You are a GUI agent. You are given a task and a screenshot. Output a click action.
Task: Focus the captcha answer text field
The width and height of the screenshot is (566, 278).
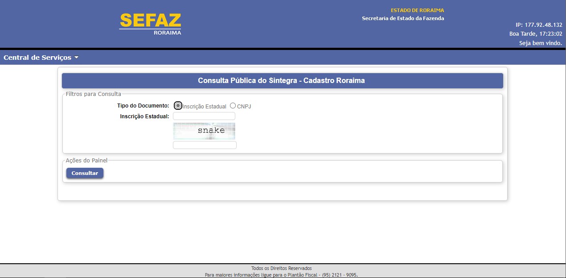coord(205,145)
